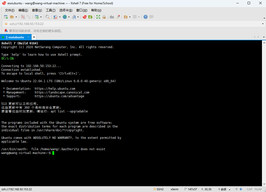Click the Reconnect chain-link icon

[x=29, y=17]
